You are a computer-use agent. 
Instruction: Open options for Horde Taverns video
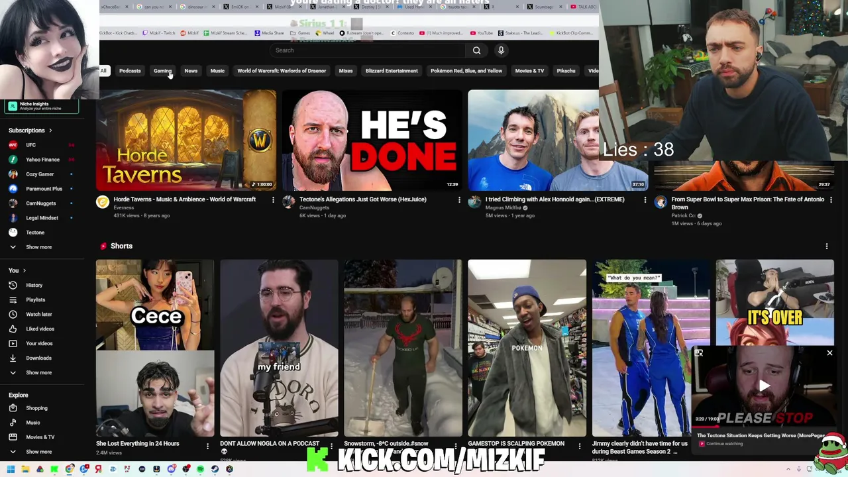[273, 199]
